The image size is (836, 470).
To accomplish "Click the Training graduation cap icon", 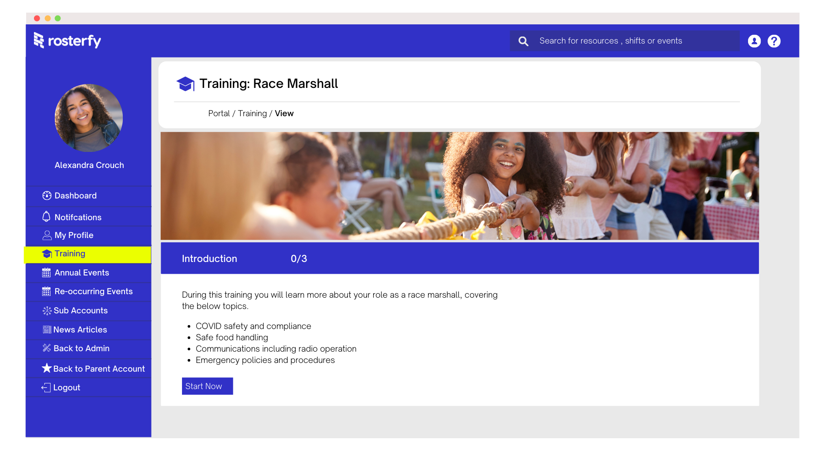I will click(46, 254).
